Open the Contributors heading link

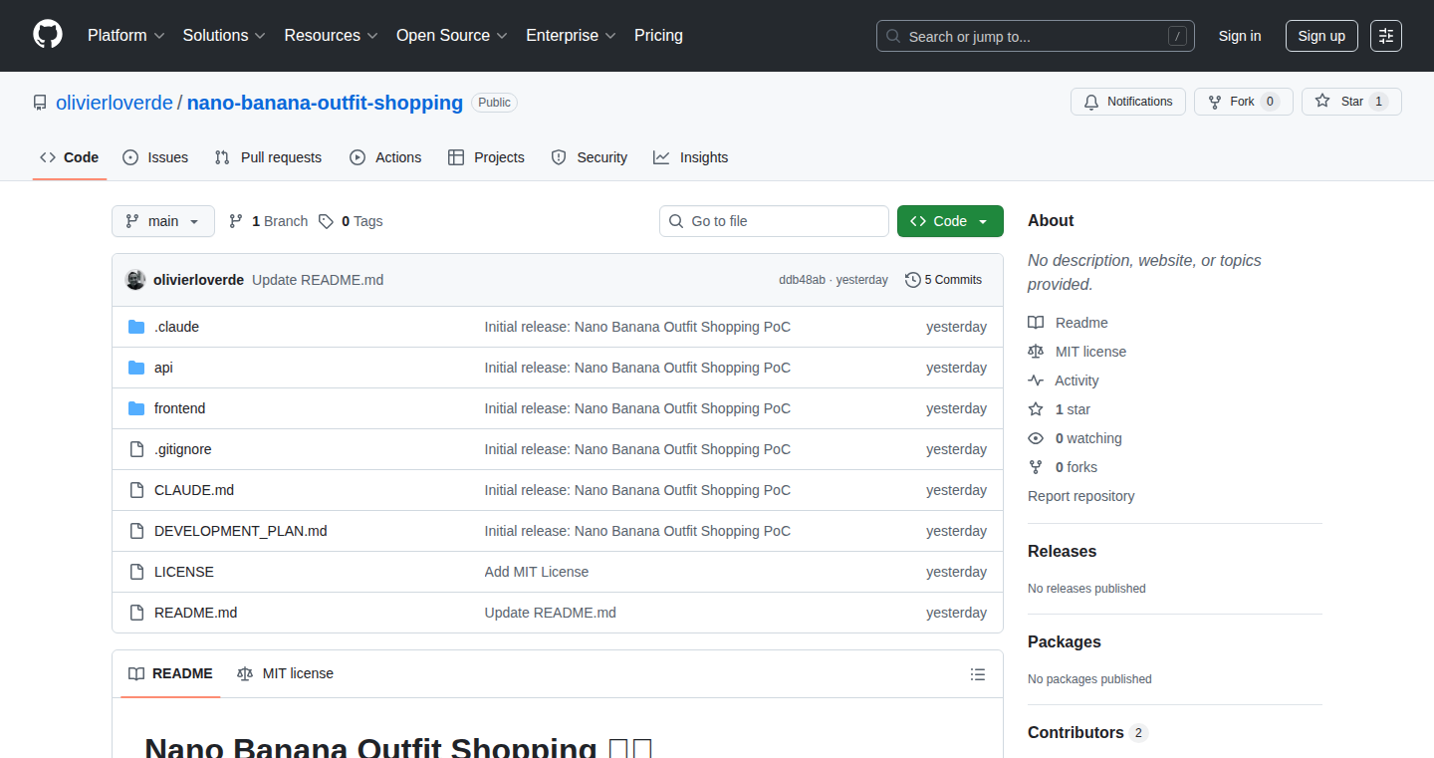[1087, 732]
